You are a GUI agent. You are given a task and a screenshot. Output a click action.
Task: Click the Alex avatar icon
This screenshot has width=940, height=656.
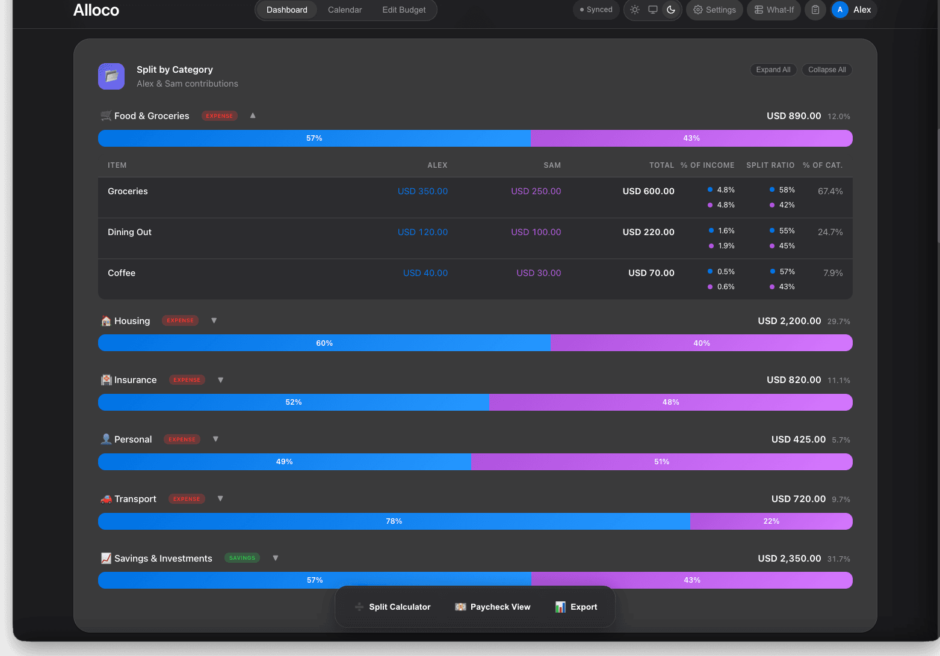(840, 10)
